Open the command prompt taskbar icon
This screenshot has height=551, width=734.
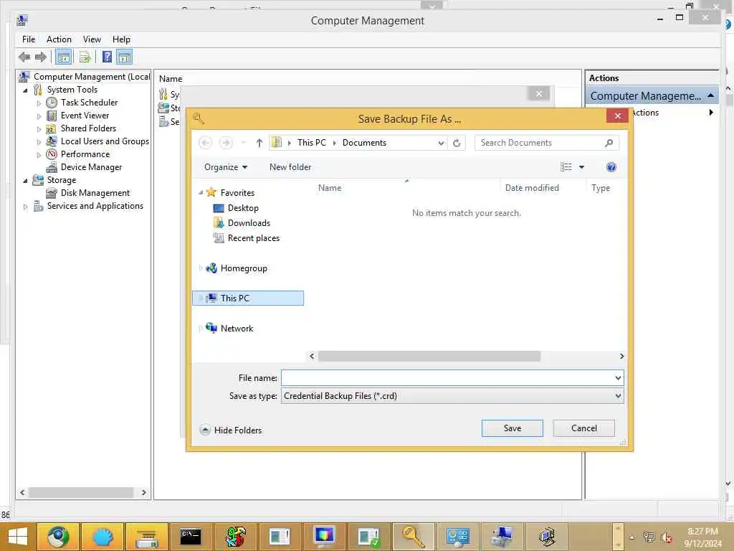tap(191, 536)
